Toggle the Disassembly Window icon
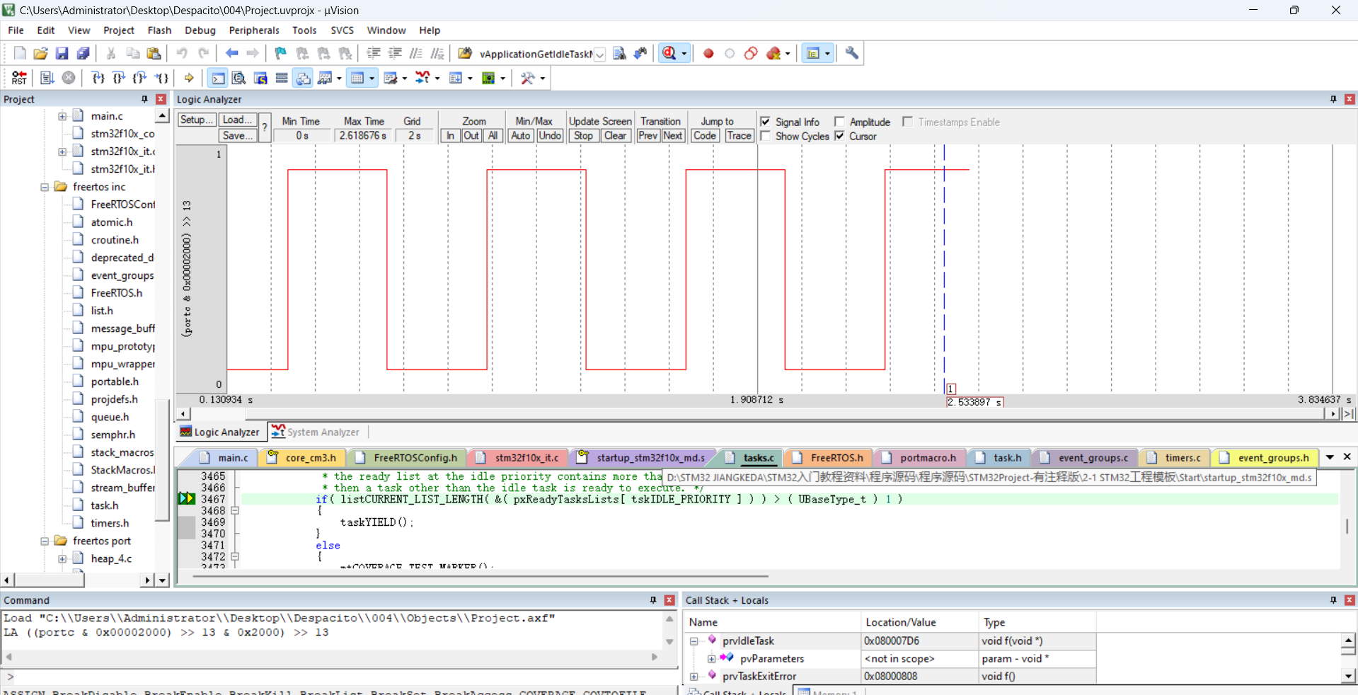Screen dimensions: 1358x695 [239, 78]
